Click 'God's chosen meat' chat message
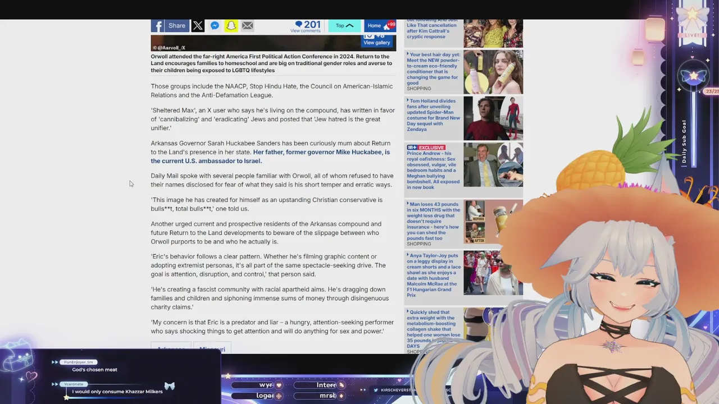The height and width of the screenshot is (404, 719). [94, 370]
